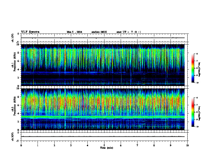The height and width of the screenshot is (163, 211).
Task: Click the ch.2 spectrogram panel
Action: (x=103, y=109)
